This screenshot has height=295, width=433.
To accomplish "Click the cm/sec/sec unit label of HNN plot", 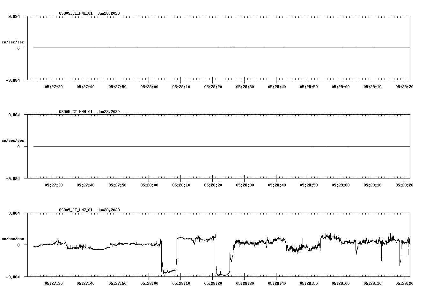I will (13, 140).
